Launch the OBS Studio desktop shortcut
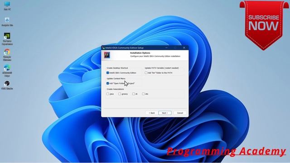 (7, 85)
